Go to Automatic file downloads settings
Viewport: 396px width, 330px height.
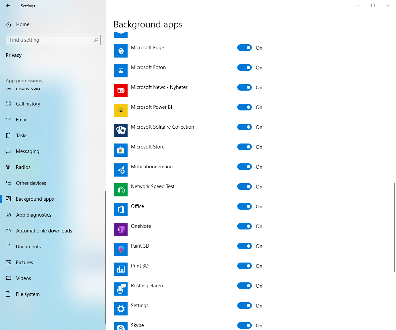(44, 231)
